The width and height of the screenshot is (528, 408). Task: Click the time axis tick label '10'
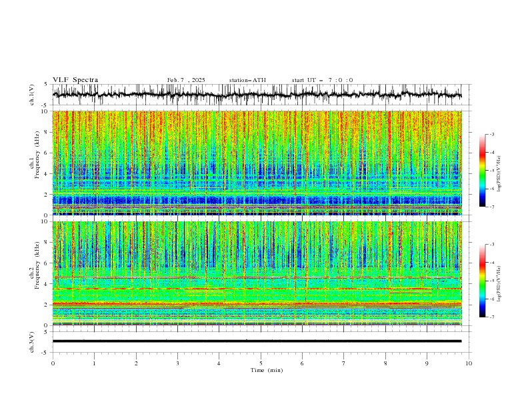coord(469,363)
